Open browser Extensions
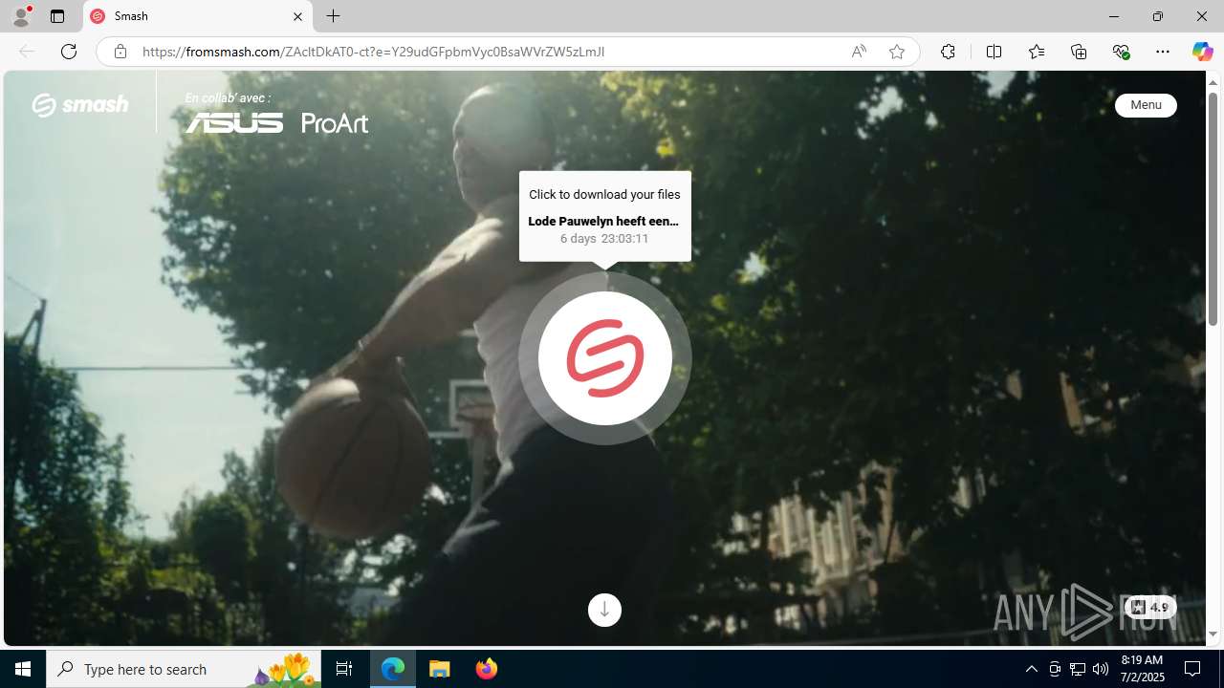 [948, 52]
